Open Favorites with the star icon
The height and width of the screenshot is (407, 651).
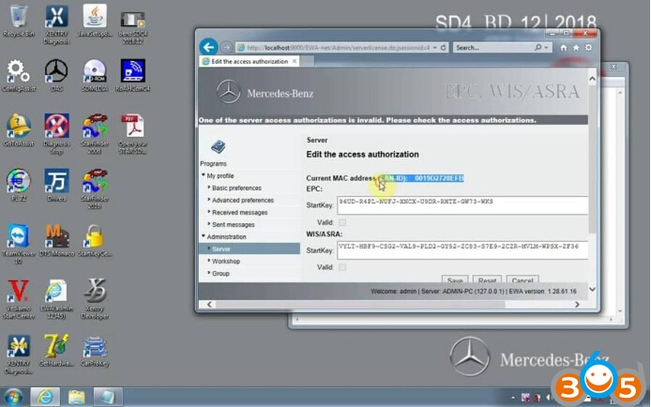tap(576, 48)
